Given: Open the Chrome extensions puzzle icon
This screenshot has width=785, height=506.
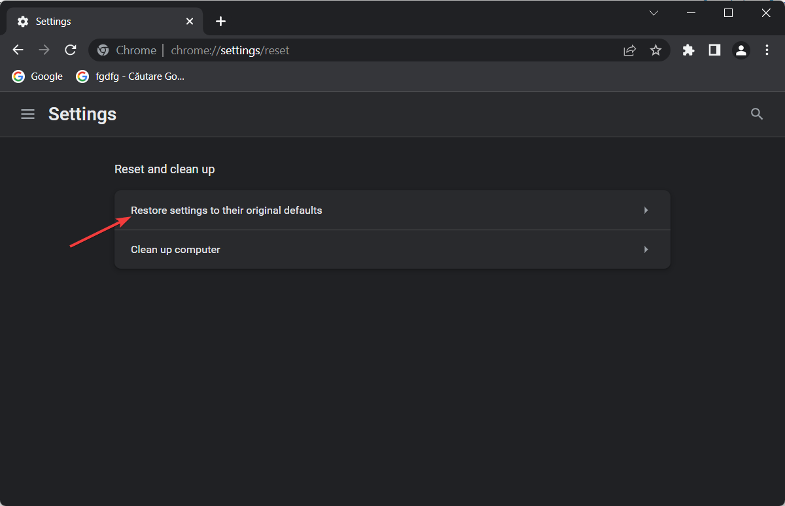Looking at the screenshot, I should pyautogui.click(x=688, y=50).
